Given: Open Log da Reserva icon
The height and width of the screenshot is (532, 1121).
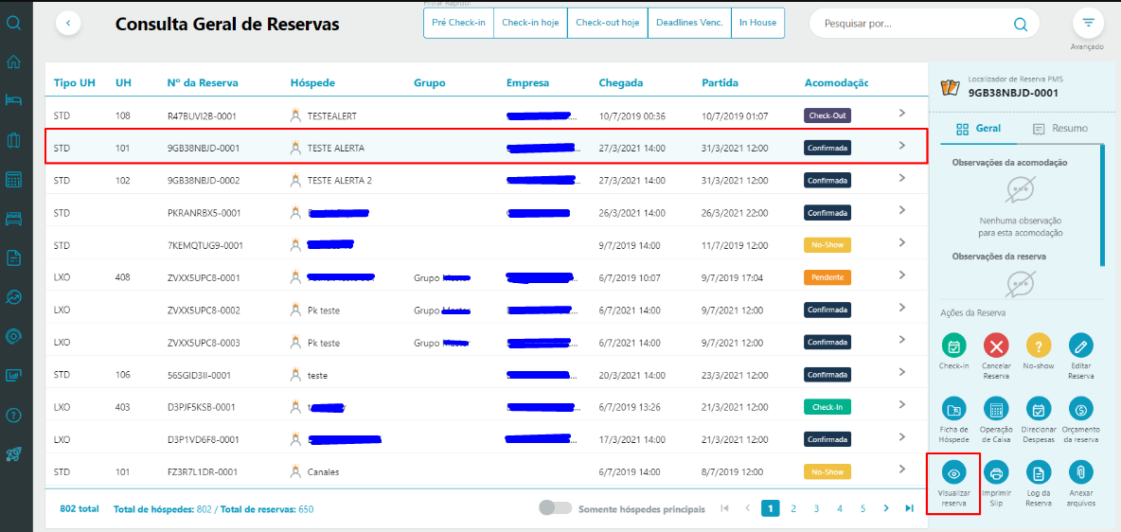Looking at the screenshot, I should pos(1039,472).
